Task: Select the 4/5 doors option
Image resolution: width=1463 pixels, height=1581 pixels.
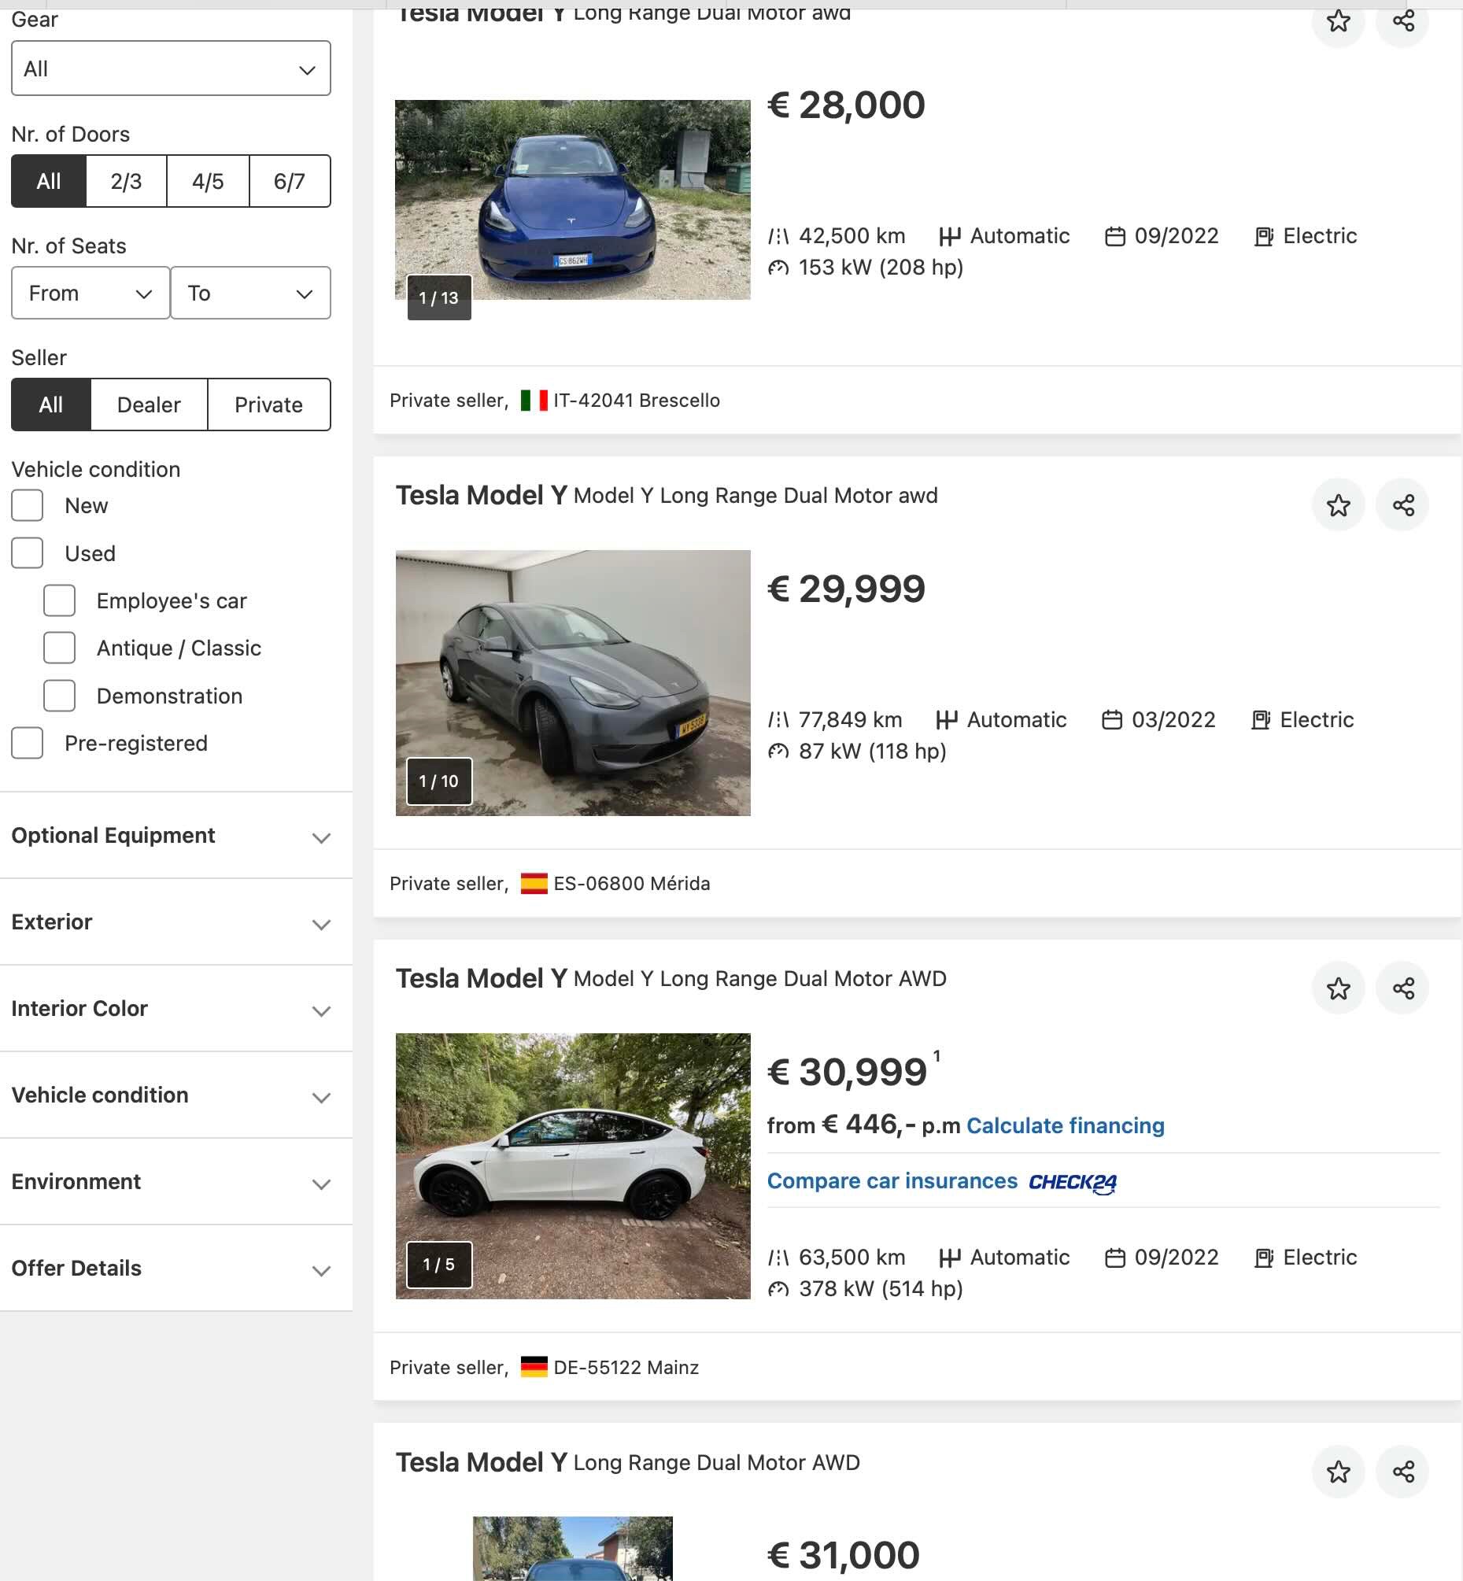Action: click(x=208, y=181)
